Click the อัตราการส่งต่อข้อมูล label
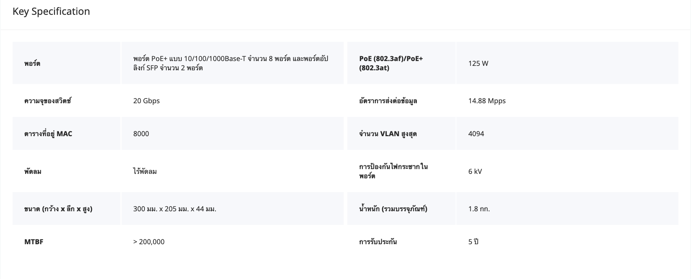This screenshot has width=691, height=279. point(388,101)
